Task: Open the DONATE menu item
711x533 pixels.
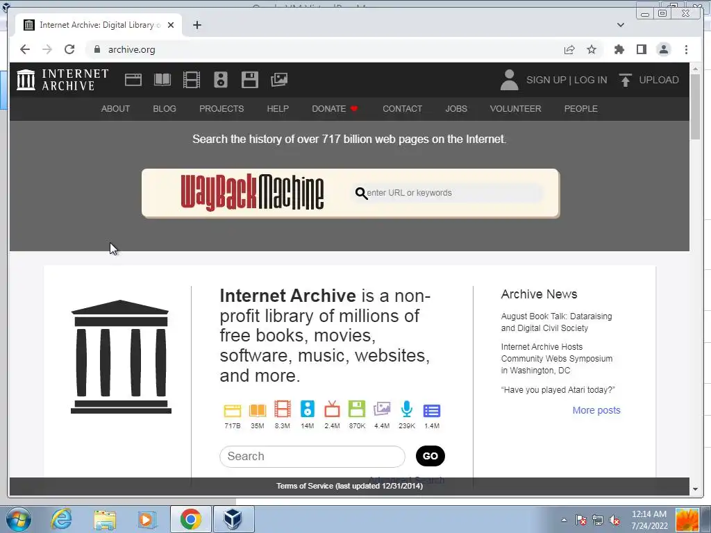Action: (x=335, y=109)
